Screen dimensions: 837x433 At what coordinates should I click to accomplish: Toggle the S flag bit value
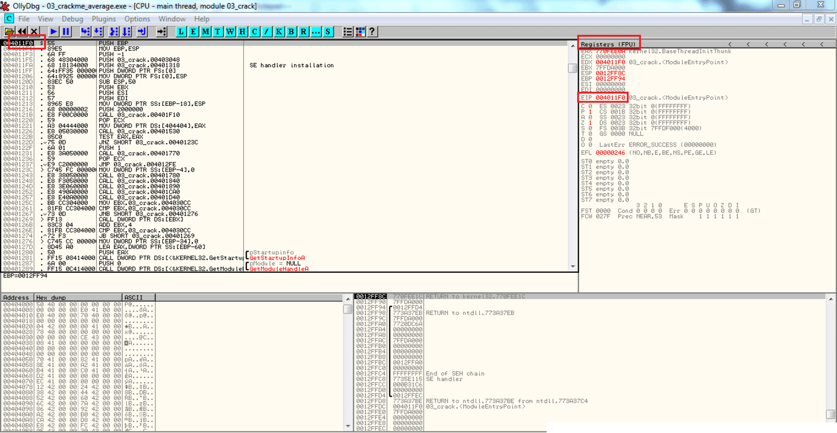point(590,129)
